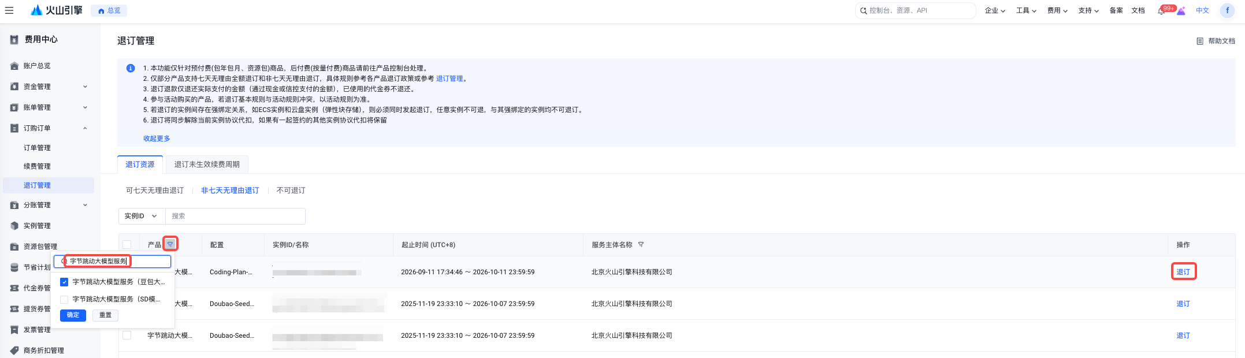The image size is (1245, 358).
Task: Click the Coding-Plan-… configuration cell
Action: pos(231,272)
